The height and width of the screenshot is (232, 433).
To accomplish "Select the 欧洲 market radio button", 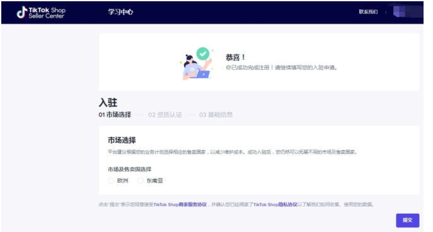I will pyautogui.click(x=111, y=181).
